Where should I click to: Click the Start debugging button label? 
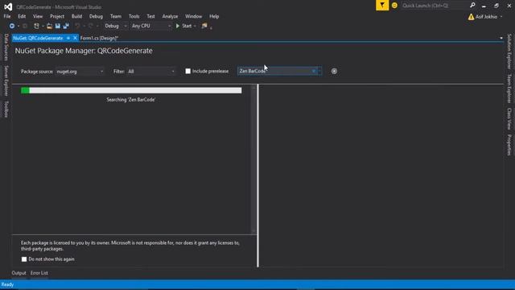(187, 26)
